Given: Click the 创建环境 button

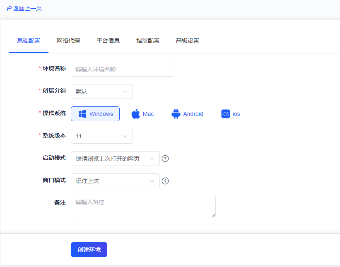Looking at the screenshot, I should tap(89, 250).
